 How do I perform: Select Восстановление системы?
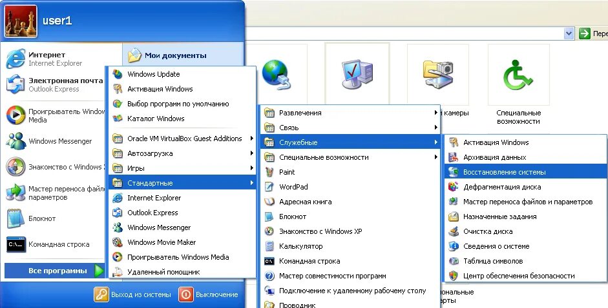pos(526,172)
